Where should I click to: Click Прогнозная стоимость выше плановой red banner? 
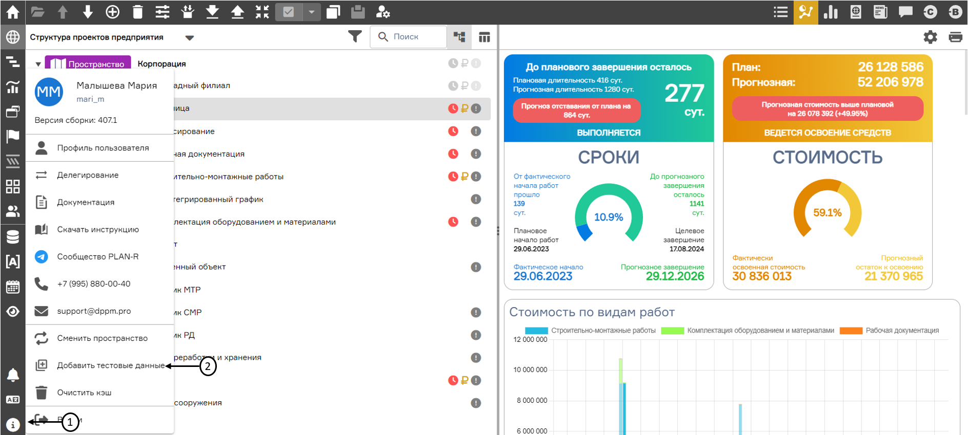pyautogui.click(x=828, y=109)
